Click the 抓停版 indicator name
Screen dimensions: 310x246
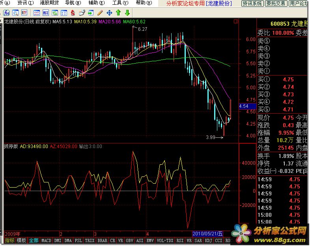coord(11,146)
